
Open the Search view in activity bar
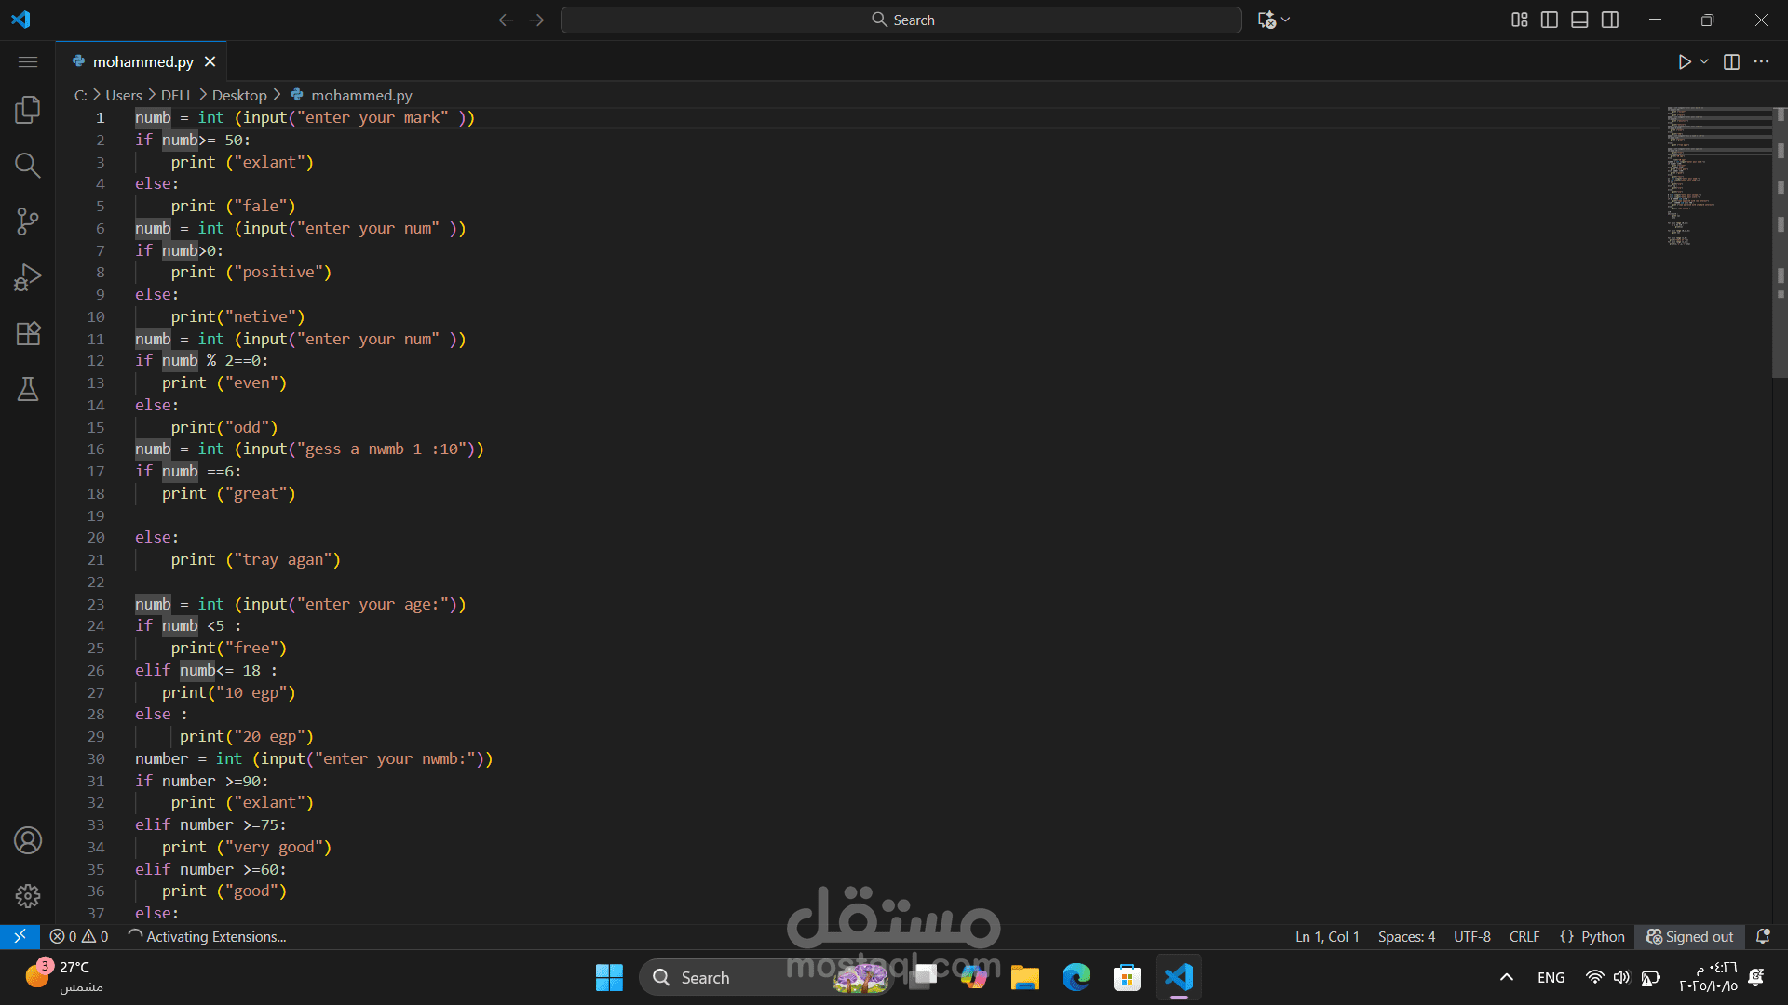pyautogui.click(x=28, y=166)
